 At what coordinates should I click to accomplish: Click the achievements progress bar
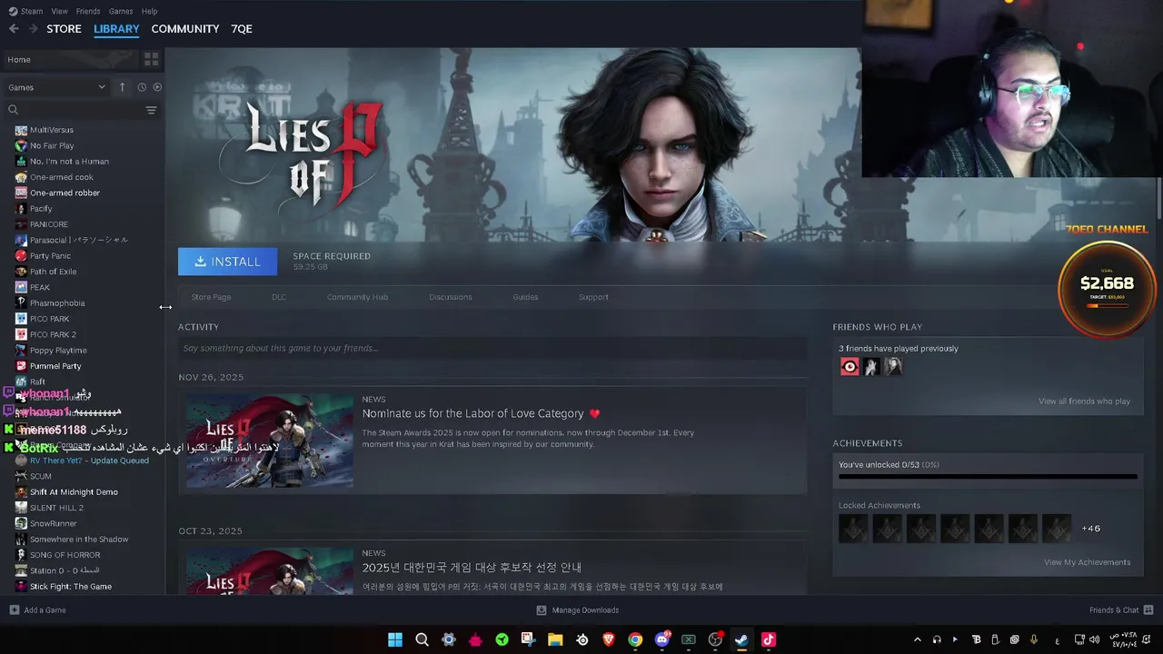pos(988,476)
